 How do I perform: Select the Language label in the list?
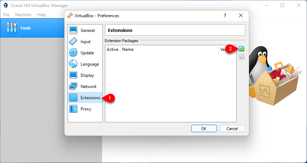click(90, 64)
